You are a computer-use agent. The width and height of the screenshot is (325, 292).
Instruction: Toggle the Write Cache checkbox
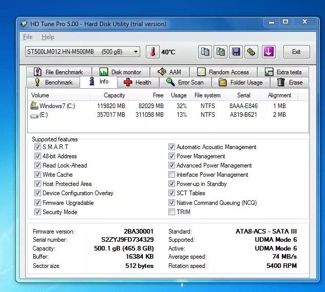(x=37, y=175)
